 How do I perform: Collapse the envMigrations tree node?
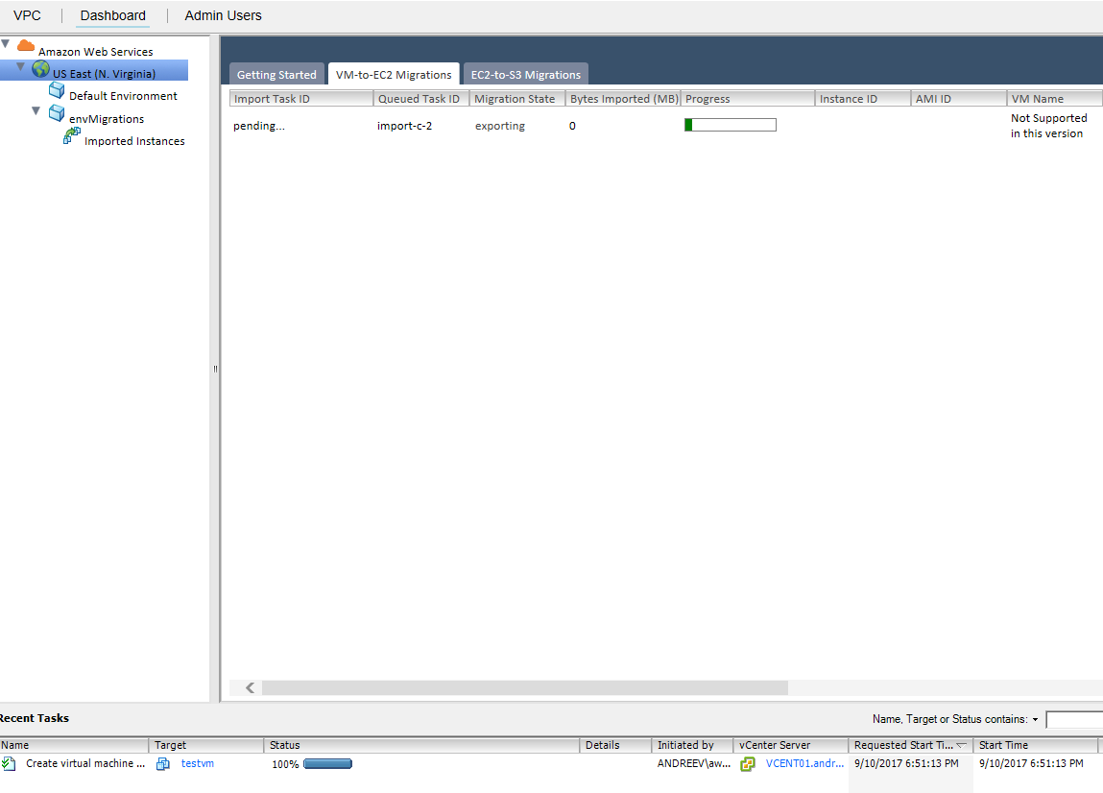tap(36, 111)
